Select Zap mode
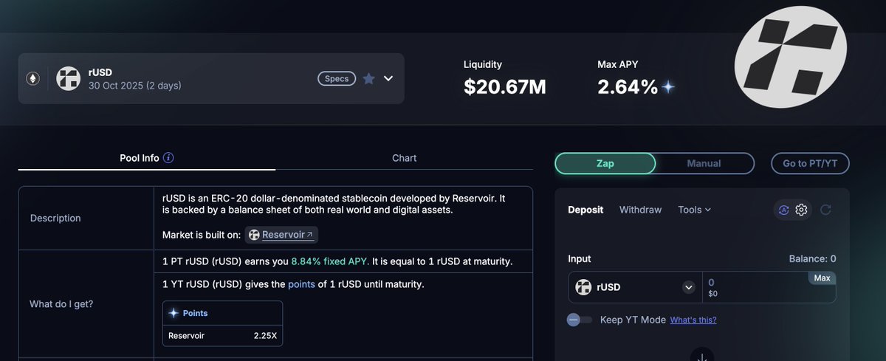The height and width of the screenshot is (361, 886). pyautogui.click(x=605, y=163)
